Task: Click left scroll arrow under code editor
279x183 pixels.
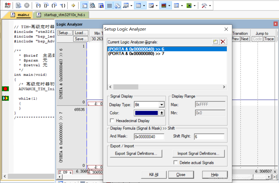Action: point(5,176)
